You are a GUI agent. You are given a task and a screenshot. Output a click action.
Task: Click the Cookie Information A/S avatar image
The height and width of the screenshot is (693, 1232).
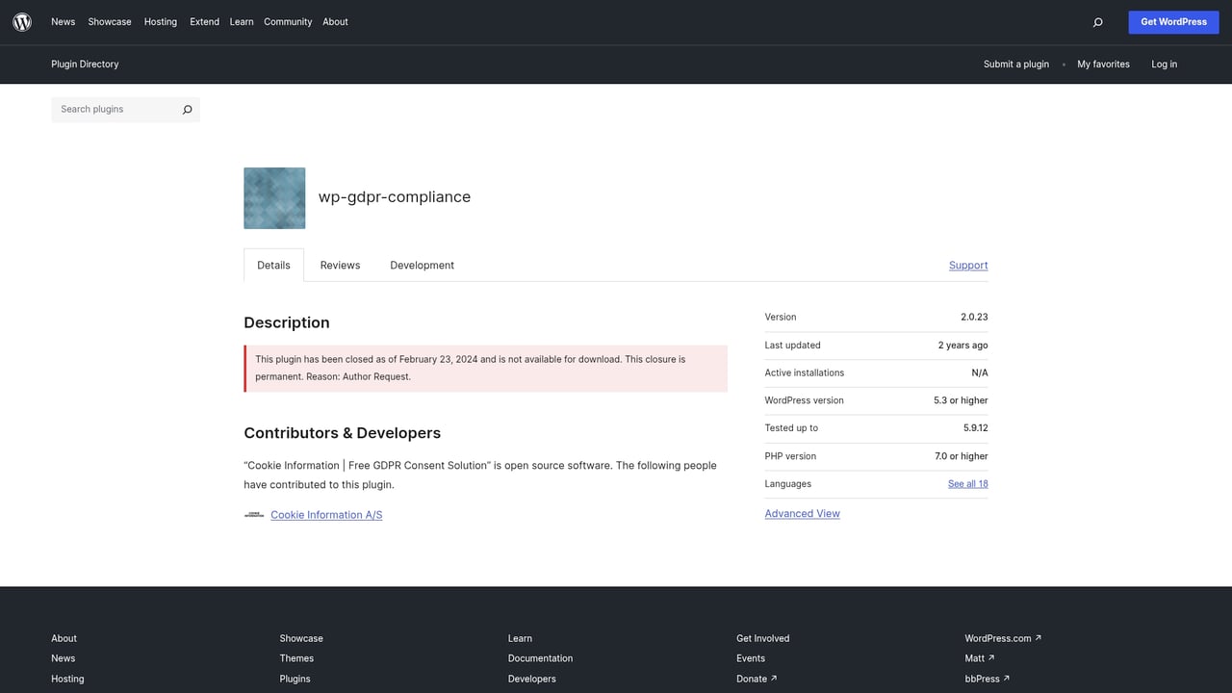(253, 514)
